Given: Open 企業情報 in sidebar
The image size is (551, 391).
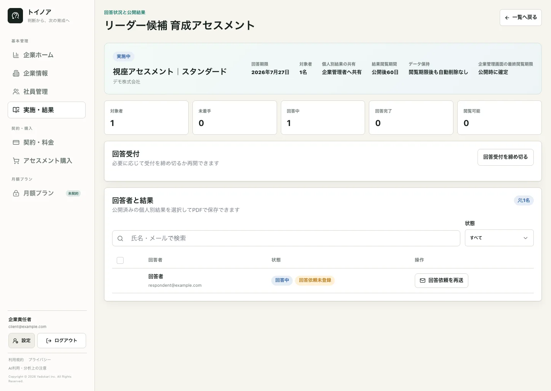Looking at the screenshot, I should pyautogui.click(x=47, y=73).
